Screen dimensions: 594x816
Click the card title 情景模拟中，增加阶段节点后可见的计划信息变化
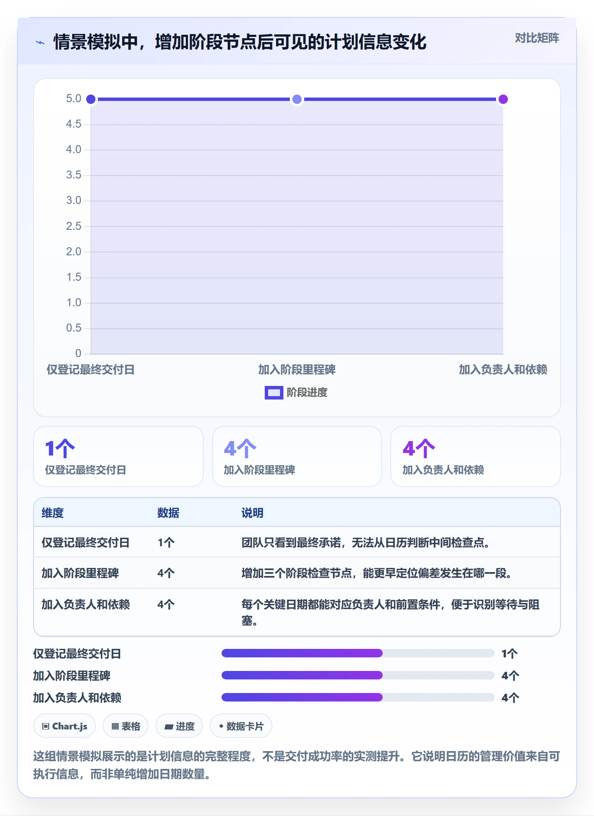(240, 42)
